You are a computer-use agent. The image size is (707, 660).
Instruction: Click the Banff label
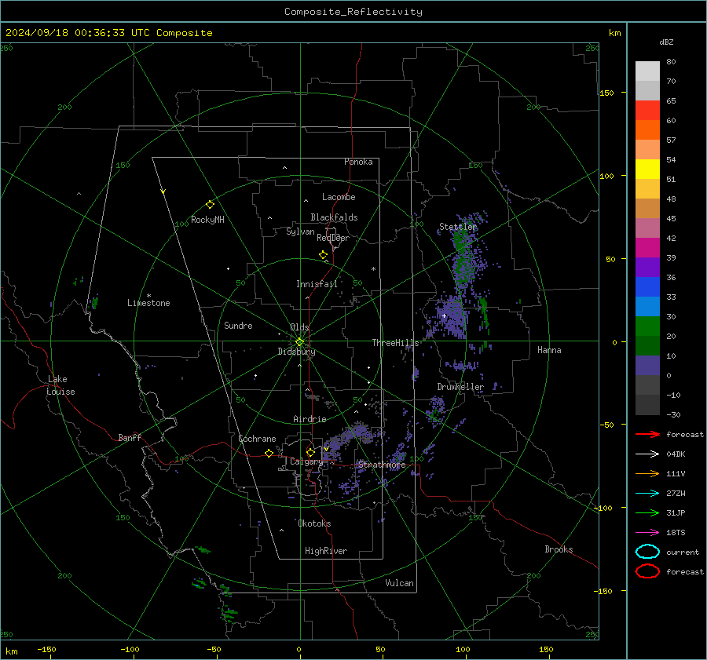tap(130, 438)
